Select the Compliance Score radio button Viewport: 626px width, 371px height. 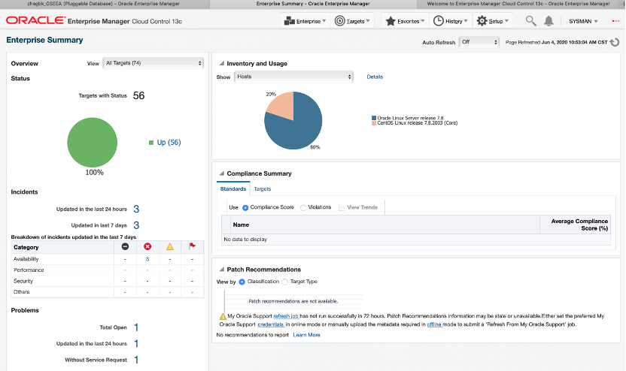(245, 207)
